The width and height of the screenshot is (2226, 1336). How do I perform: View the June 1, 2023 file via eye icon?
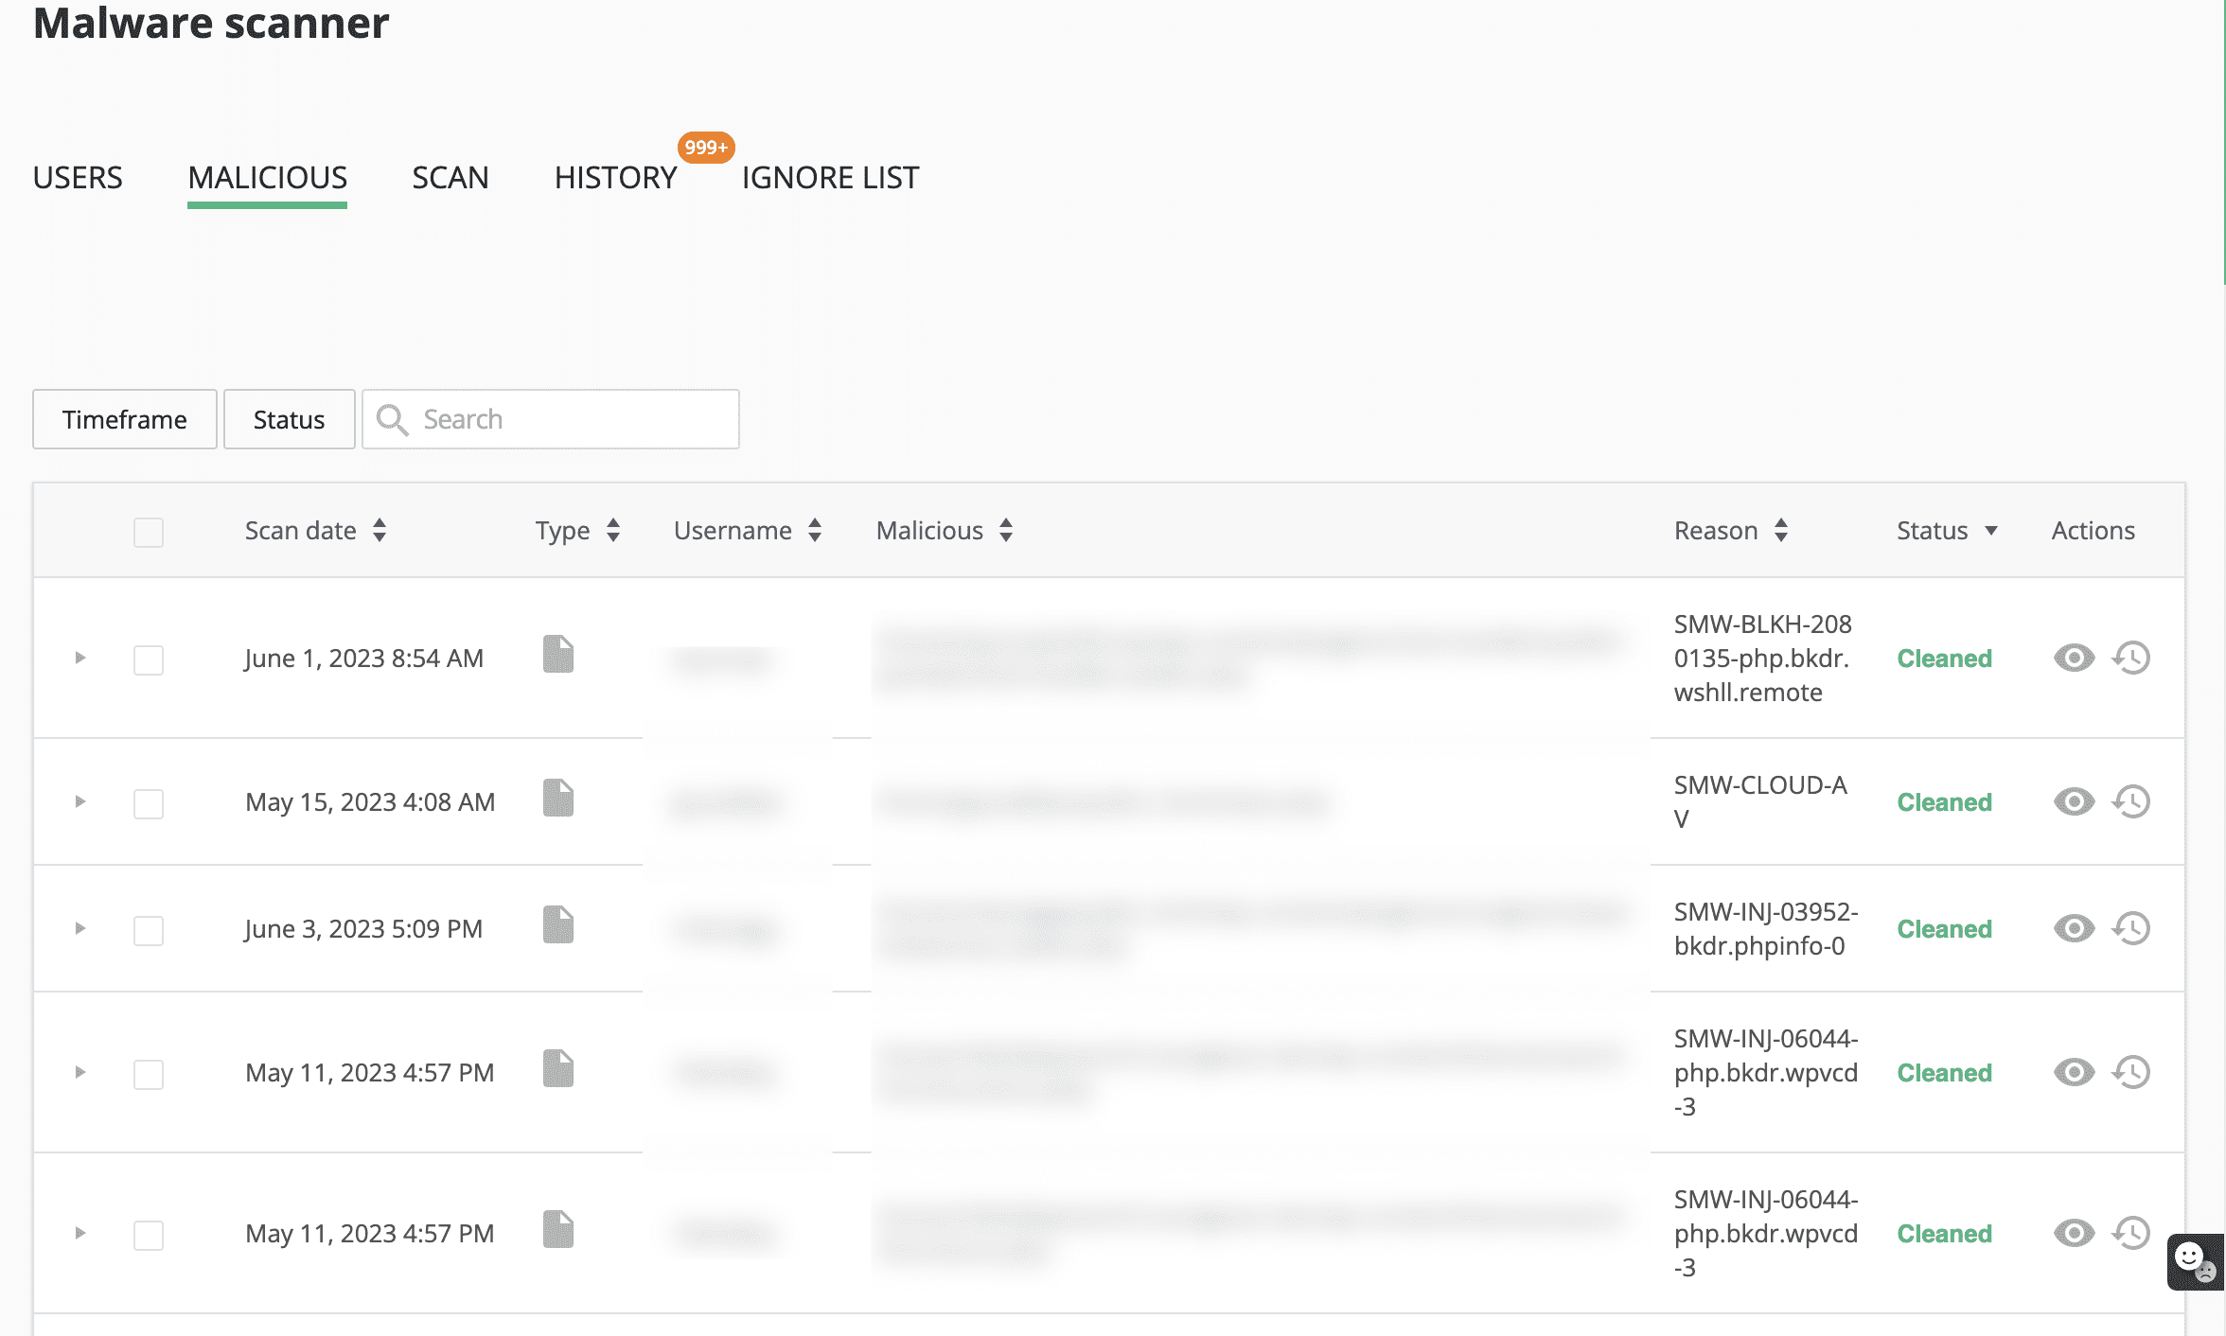click(x=2074, y=658)
